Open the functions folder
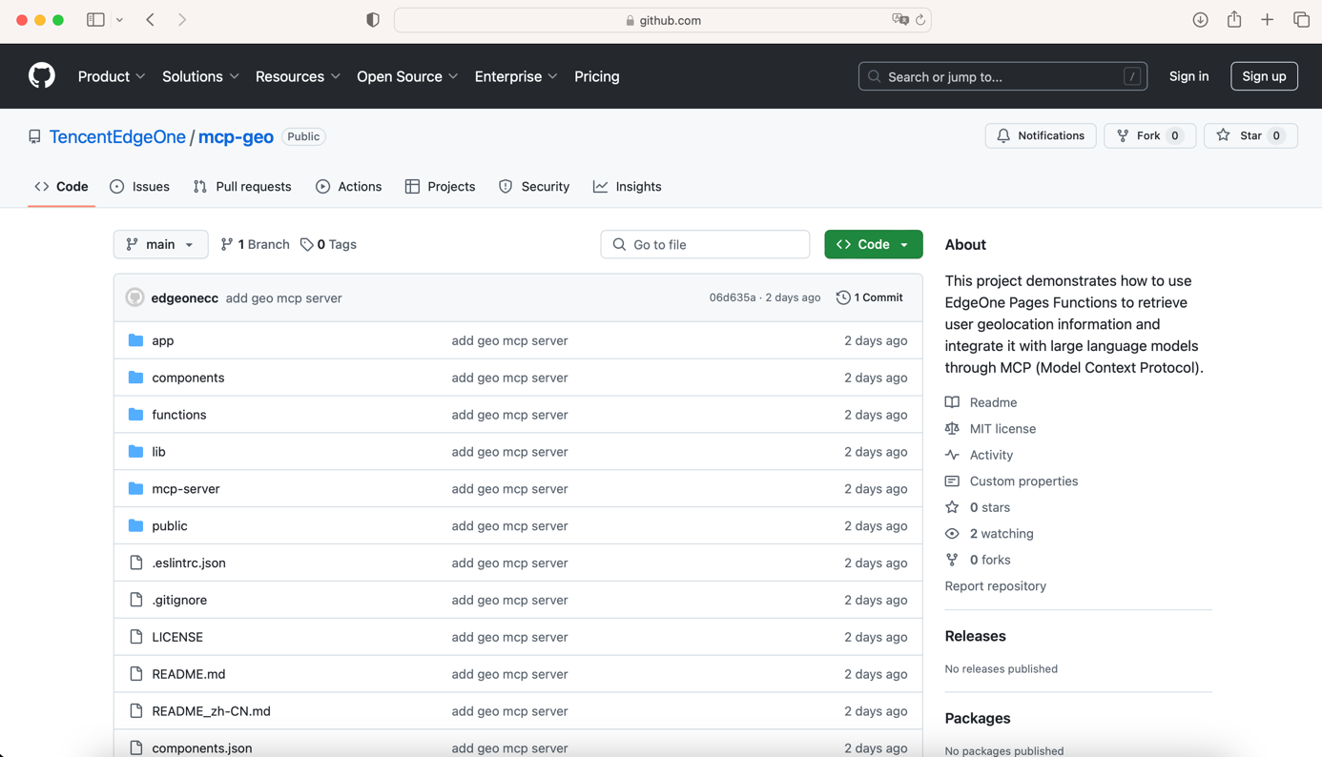 (x=179, y=415)
